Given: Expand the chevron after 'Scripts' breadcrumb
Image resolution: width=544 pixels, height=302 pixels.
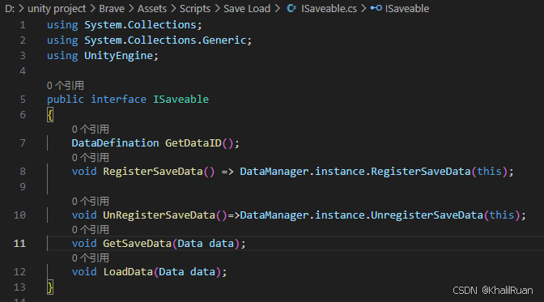Looking at the screenshot, I should click(x=217, y=8).
